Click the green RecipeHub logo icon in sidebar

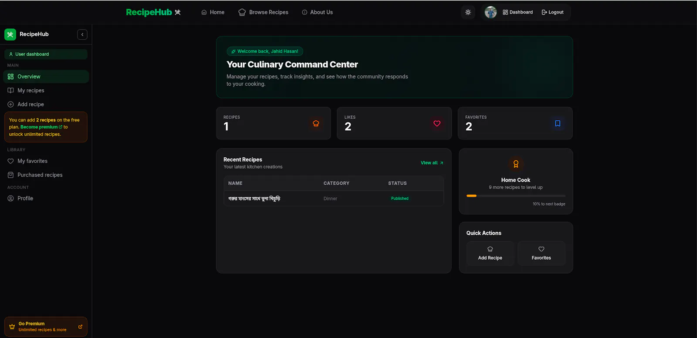pyautogui.click(x=10, y=34)
